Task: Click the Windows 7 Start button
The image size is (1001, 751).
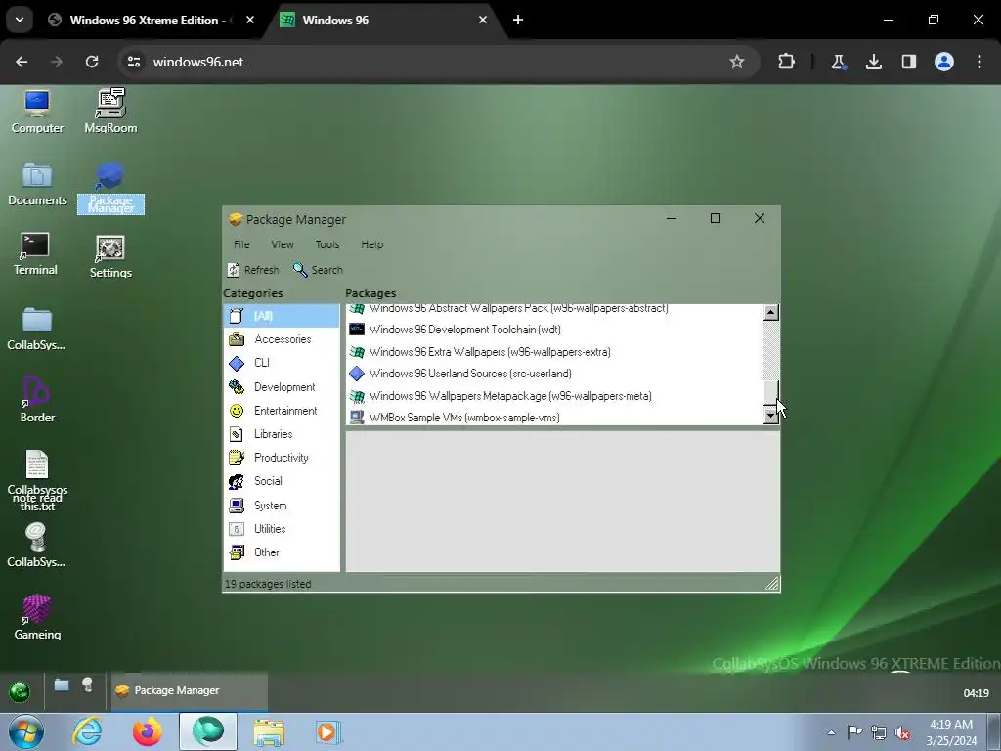Action: tap(26, 732)
